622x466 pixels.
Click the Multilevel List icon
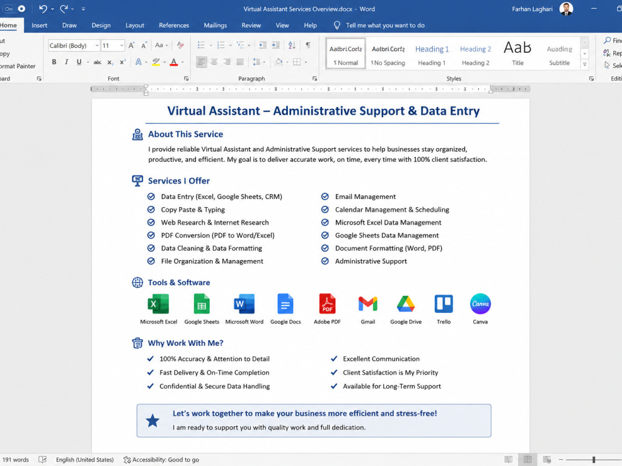(x=240, y=45)
